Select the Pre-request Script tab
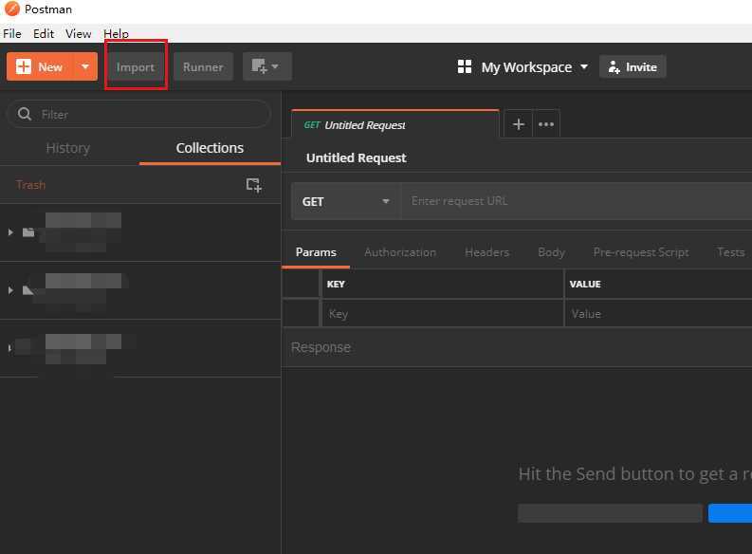752x554 pixels. (x=641, y=252)
